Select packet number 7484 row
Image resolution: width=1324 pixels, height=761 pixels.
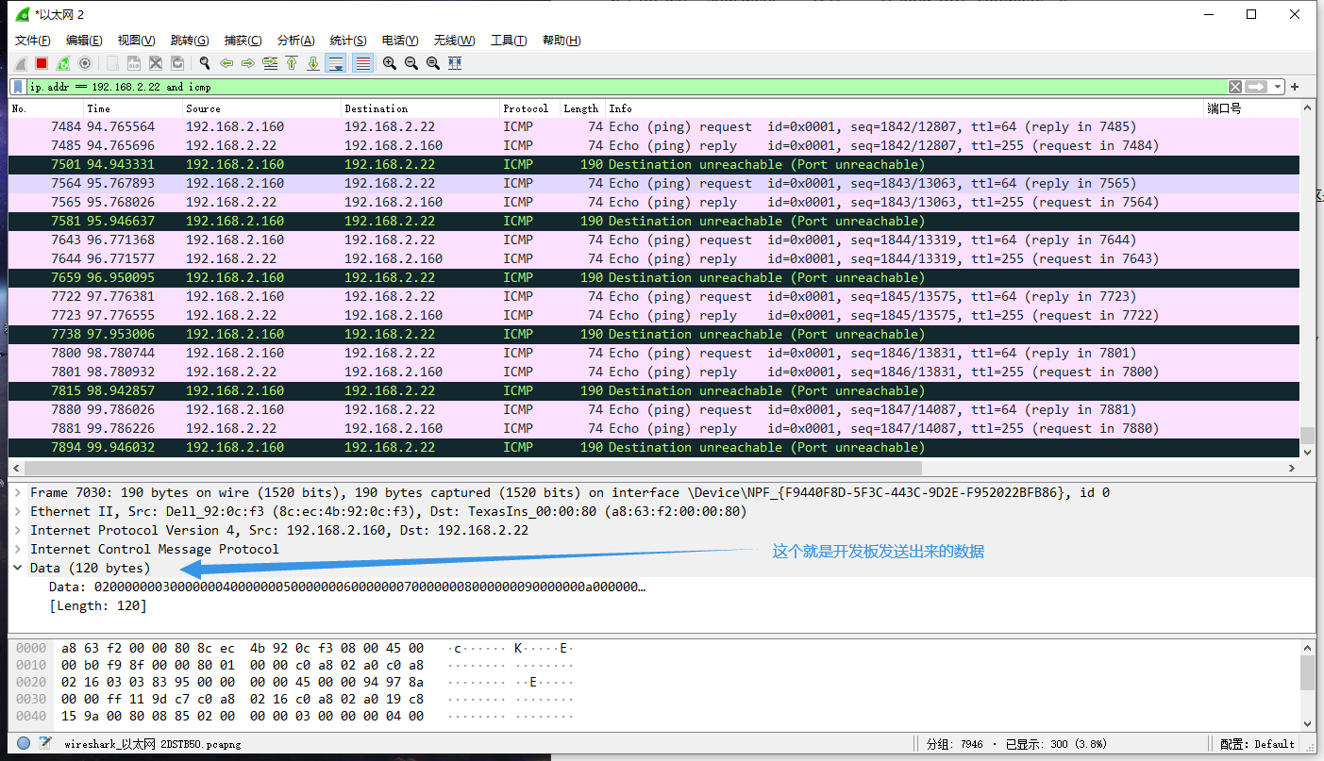(653, 126)
